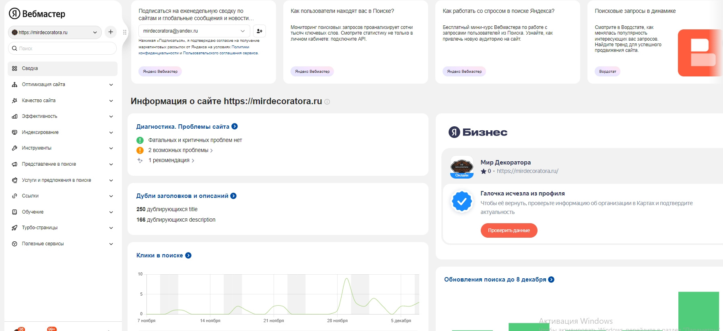Click the recommendation sparkle icon
Viewport: 723px width, 331px height.
click(140, 160)
